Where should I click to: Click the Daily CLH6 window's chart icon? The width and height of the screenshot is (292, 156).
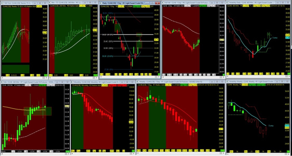(101, 3)
